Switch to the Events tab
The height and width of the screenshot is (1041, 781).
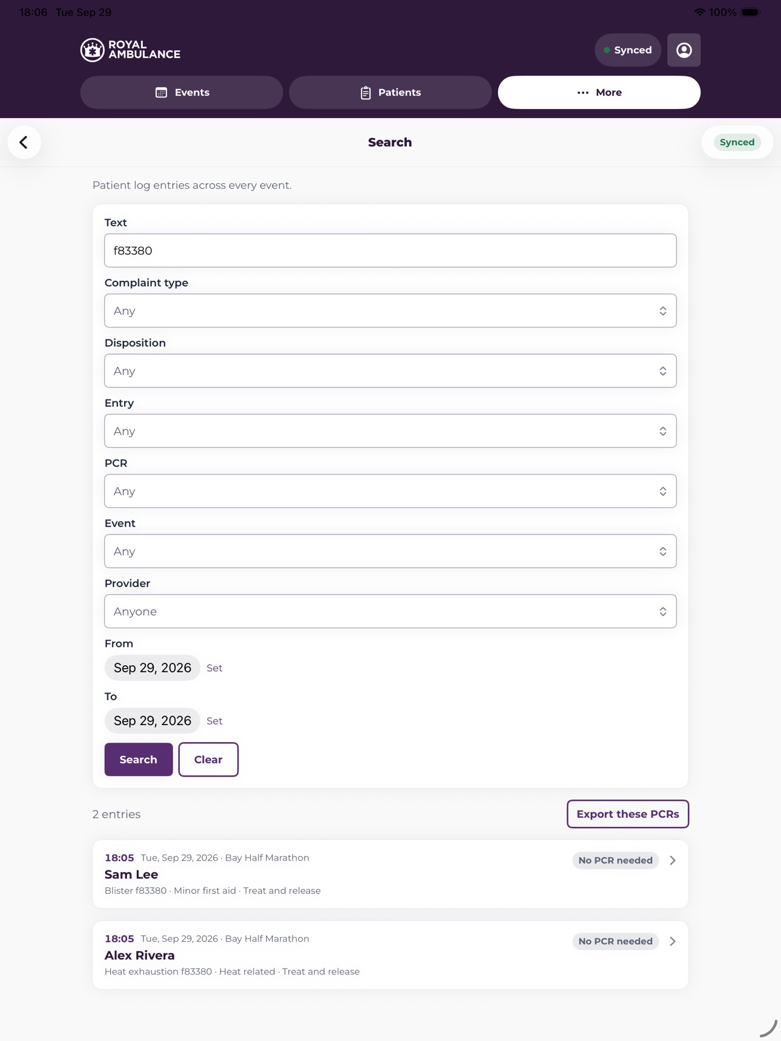(x=182, y=93)
